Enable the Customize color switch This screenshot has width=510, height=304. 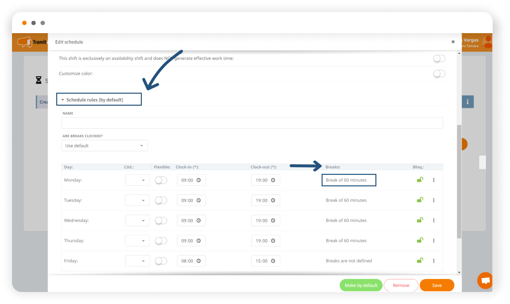[x=439, y=73]
